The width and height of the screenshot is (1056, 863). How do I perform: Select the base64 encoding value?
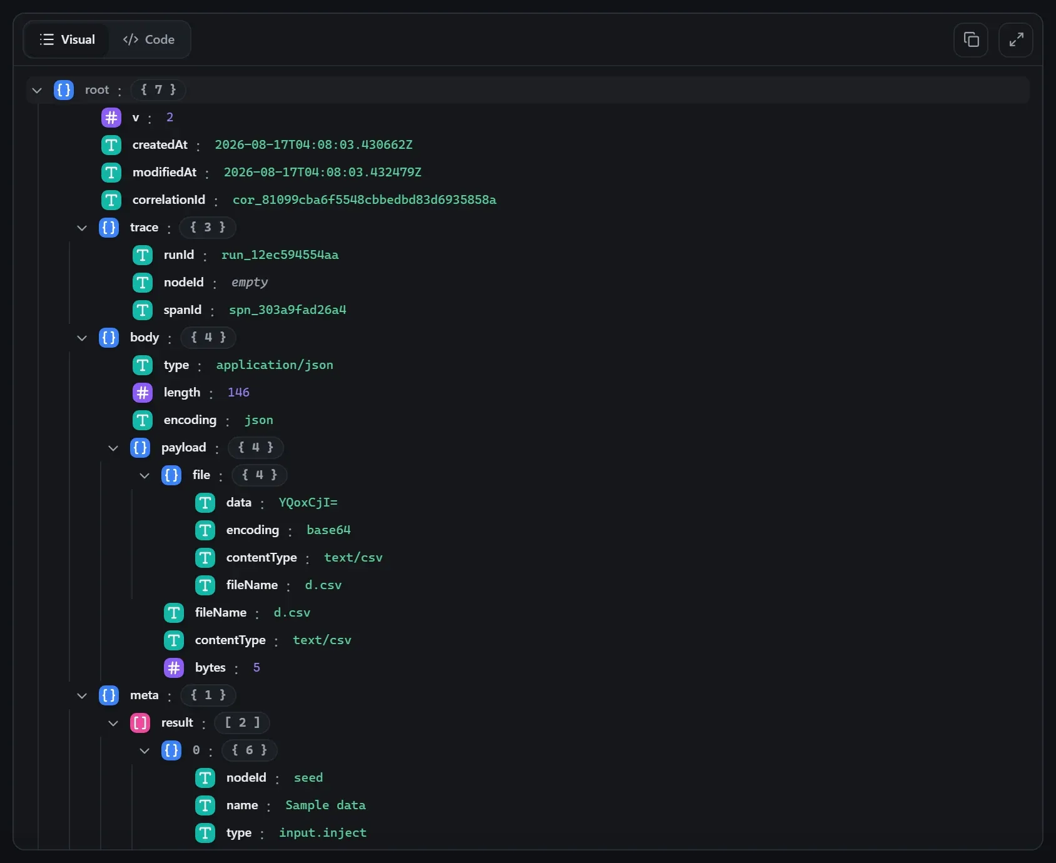(x=328, y=530)
